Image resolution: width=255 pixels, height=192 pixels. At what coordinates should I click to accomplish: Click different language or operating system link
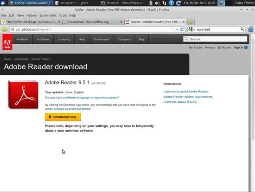pyautogui.click(x=82, y=98)
